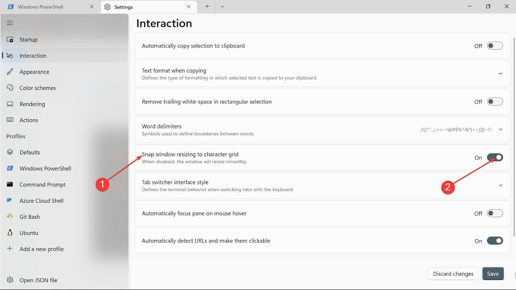
Task: Open Actions settings page
Action: (x=64, y=120)
